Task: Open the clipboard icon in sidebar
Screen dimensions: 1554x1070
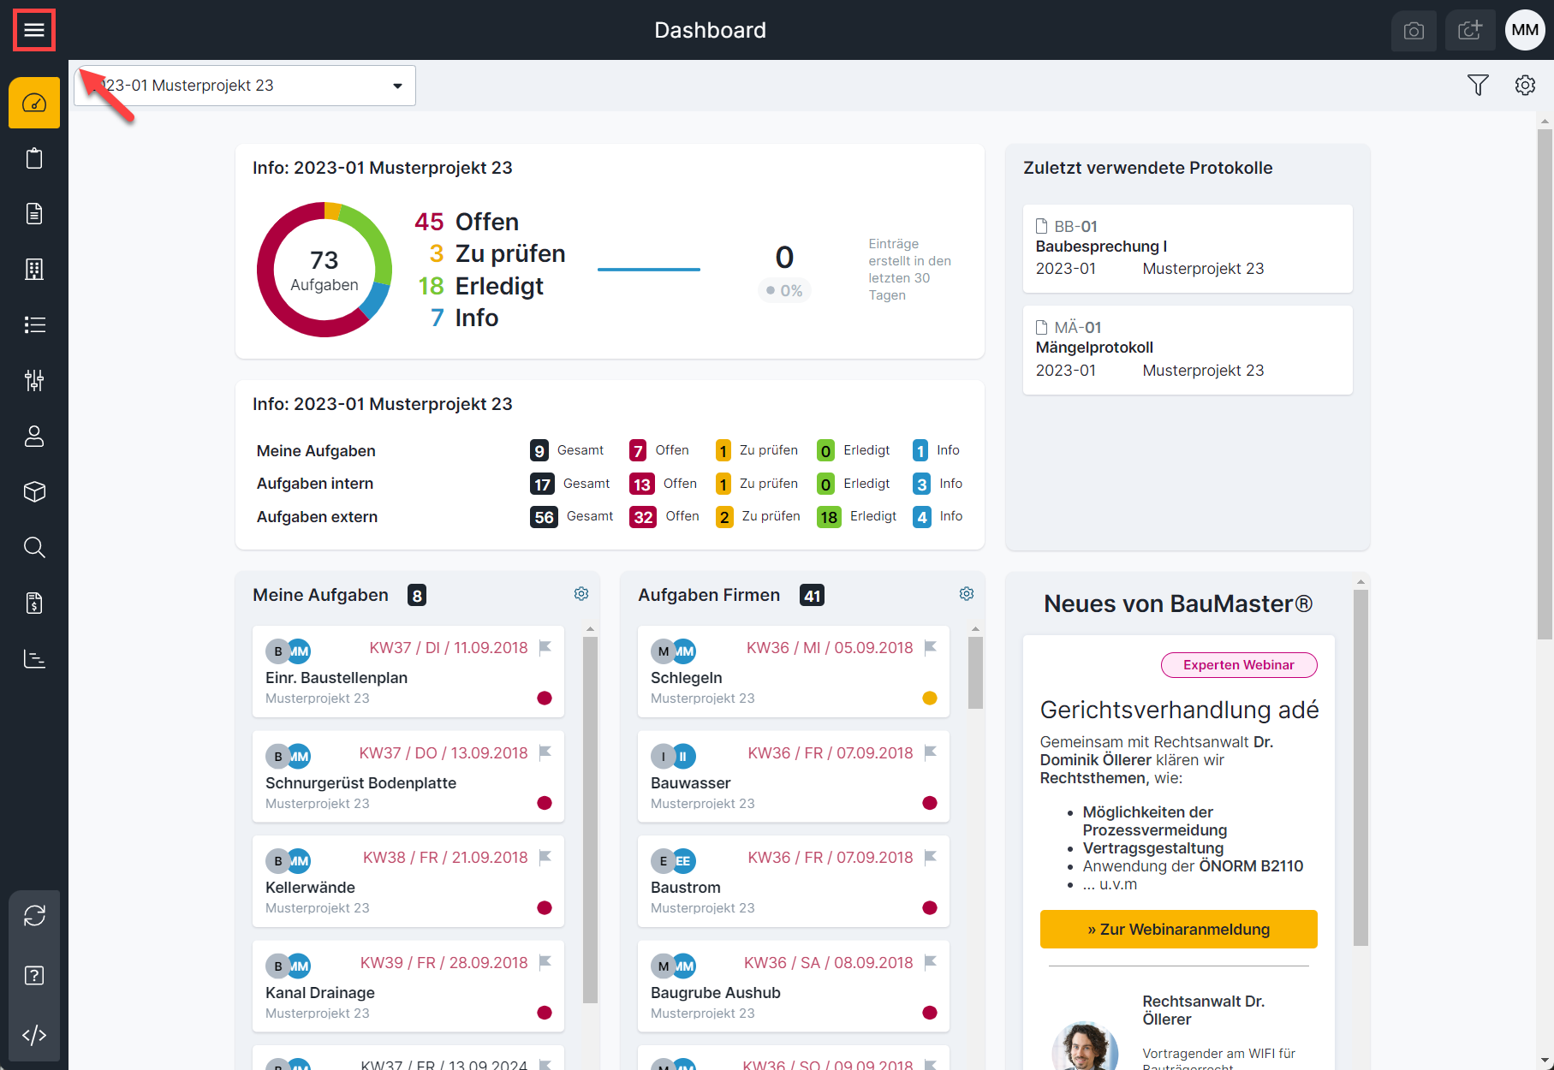Action: coord(34,158)
